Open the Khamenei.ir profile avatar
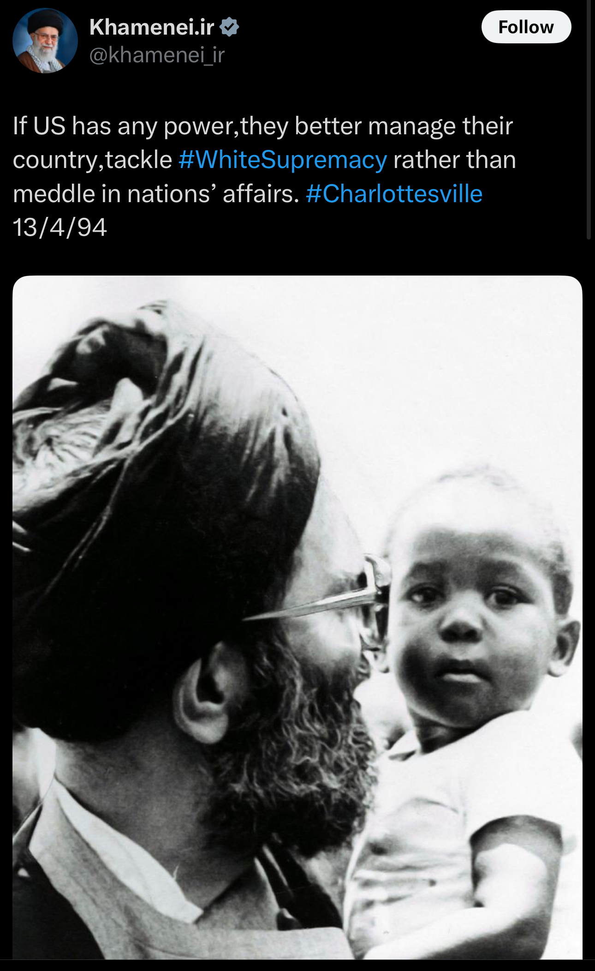Image resolution: width=595 pixels, height=971 pixels. (45, 41)
